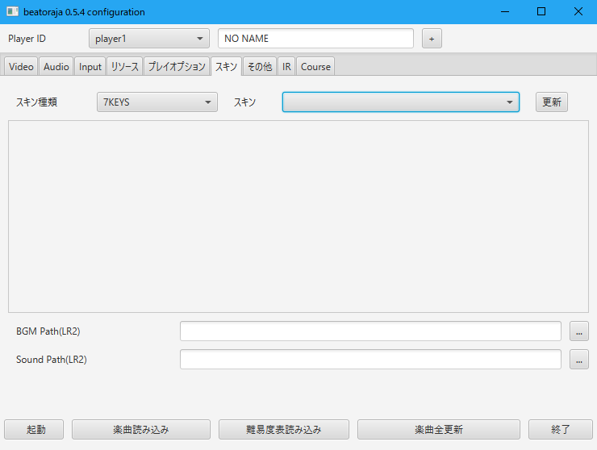597x450 pixels.
Task: Click the NO NAME player name field
Action: pyautogui.click(x=315, y=39)
